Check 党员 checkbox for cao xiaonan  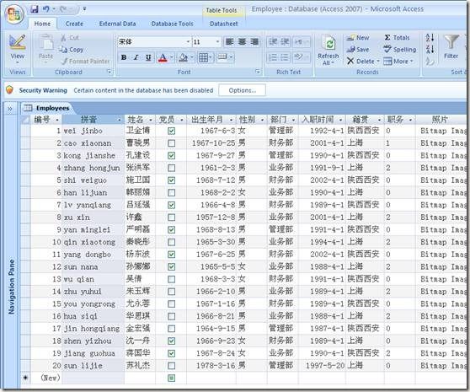pos(172,143)
